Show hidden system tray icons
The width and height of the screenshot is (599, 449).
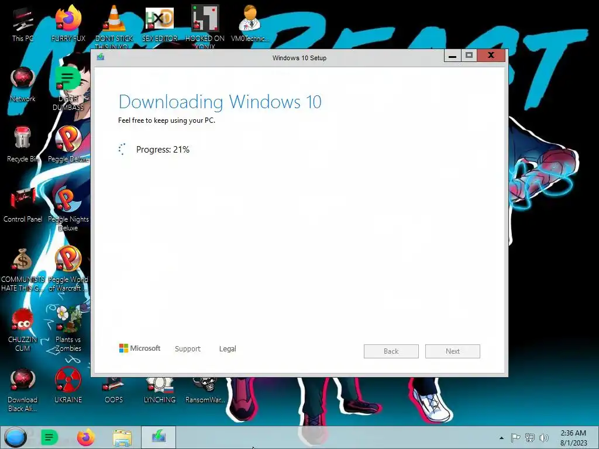[501, 438]
